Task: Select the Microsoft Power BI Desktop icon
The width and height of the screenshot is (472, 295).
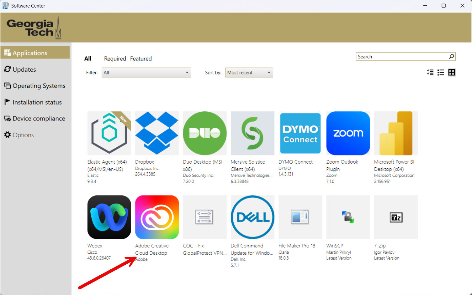Action: pos(396,133)
